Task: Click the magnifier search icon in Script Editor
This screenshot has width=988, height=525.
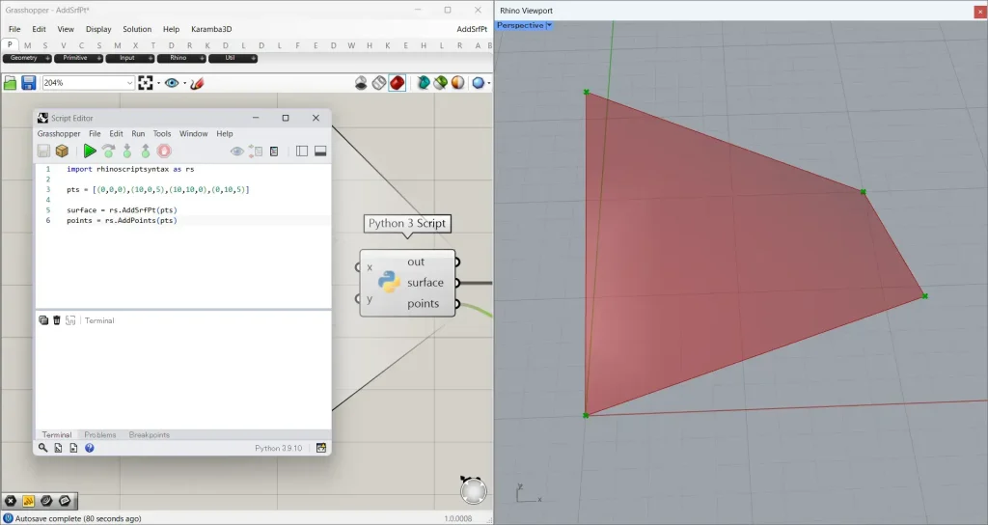Action: (43, 448)
